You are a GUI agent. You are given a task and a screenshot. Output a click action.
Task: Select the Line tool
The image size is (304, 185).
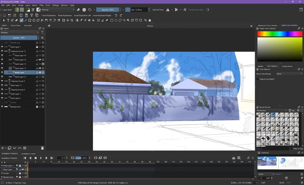[26, 20]
